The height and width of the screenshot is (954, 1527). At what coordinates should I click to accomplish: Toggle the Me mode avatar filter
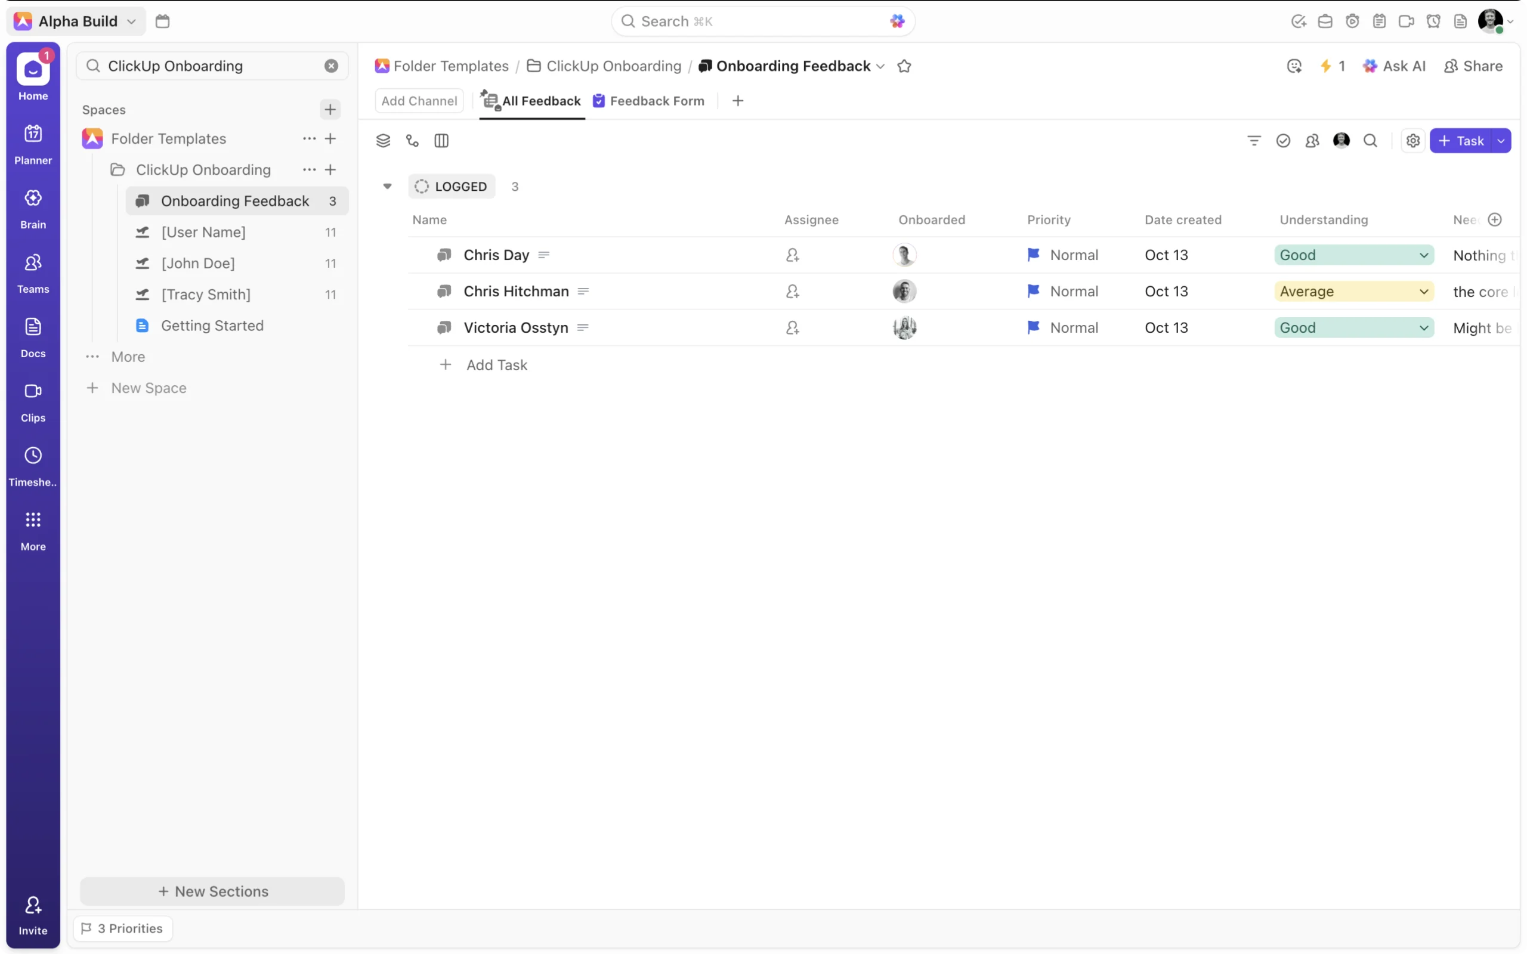(x=1341, y=141)
